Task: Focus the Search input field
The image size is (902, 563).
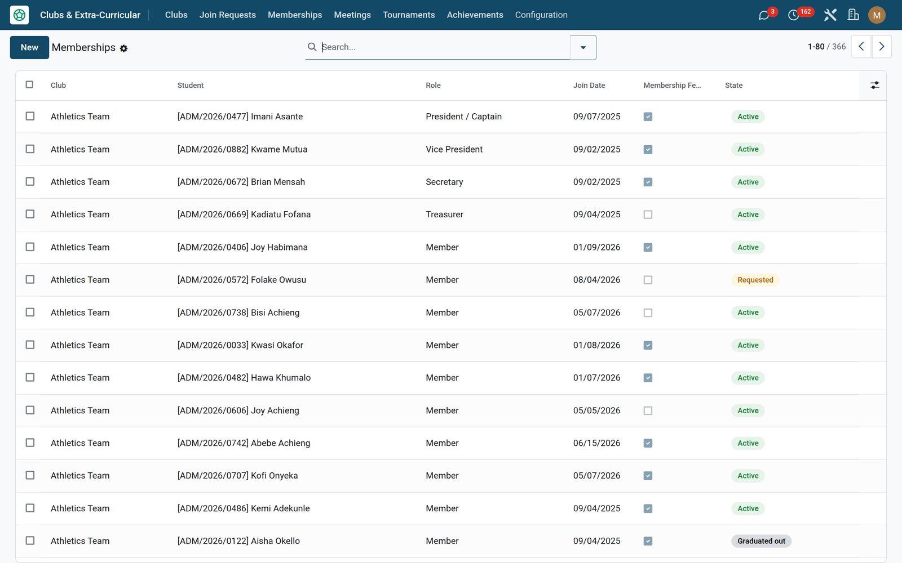Action: point(445,47)
